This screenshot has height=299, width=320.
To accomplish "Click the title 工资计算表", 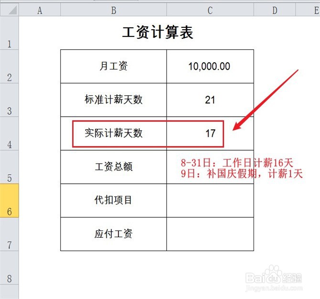I will point(157,32).
